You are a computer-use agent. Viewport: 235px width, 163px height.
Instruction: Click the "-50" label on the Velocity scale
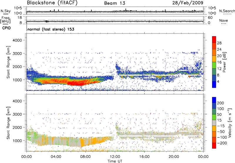pyautogui.click(x=221, y=132)
